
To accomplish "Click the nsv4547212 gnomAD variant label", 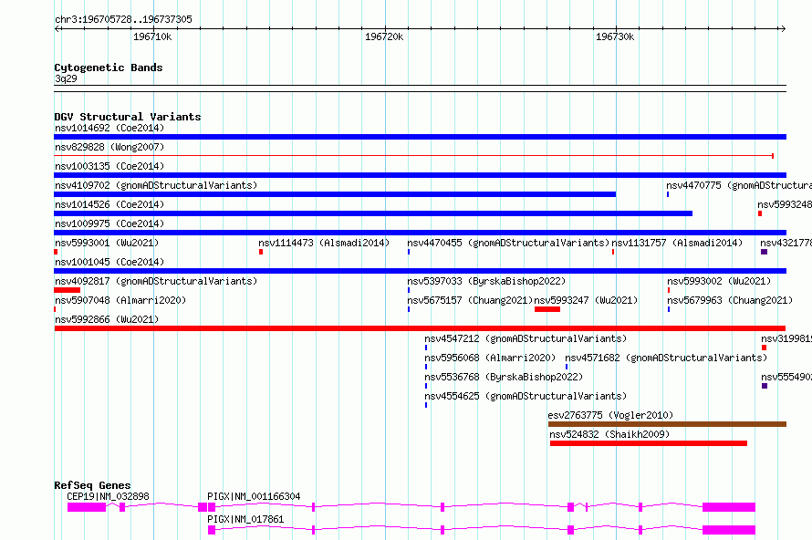I will [x=526, y=338].
